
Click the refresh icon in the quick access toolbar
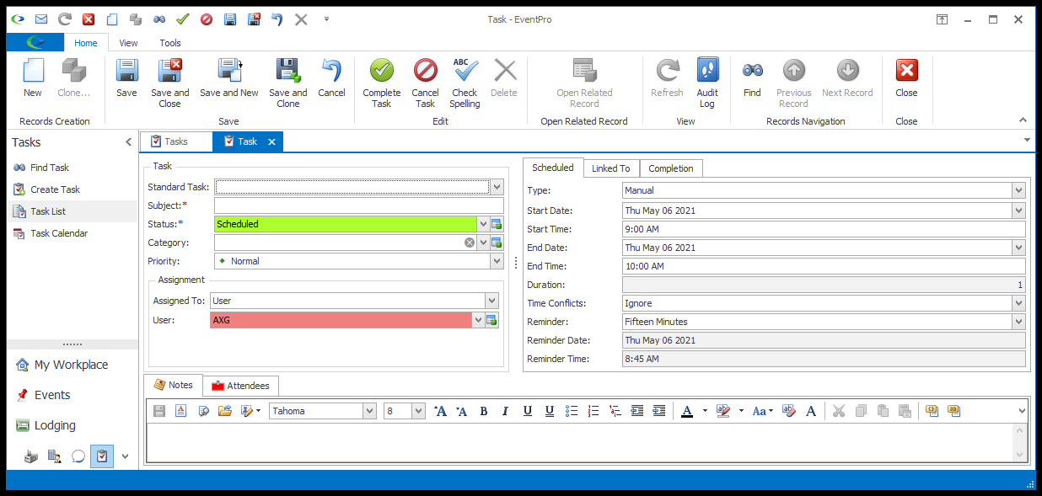65,19
